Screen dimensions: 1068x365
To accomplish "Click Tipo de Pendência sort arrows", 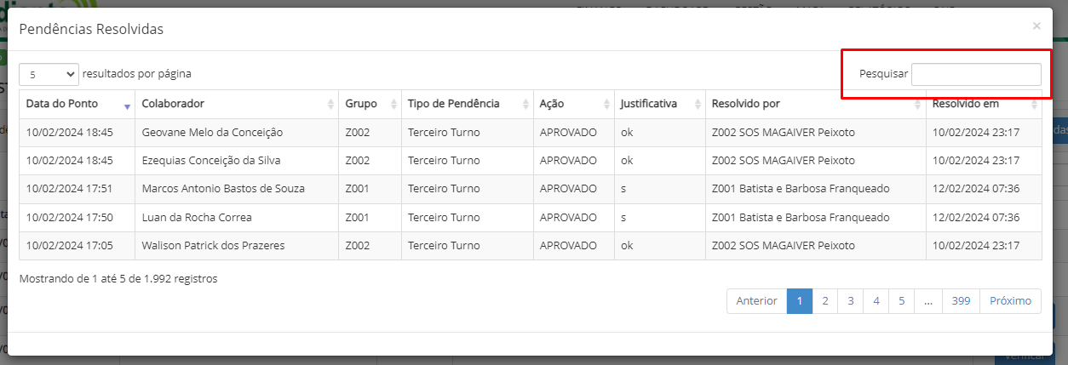I will click(x=525, y=104).
